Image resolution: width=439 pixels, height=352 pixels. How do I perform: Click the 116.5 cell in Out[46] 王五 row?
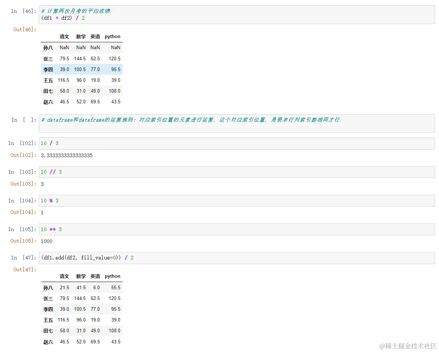click(64, 80)
